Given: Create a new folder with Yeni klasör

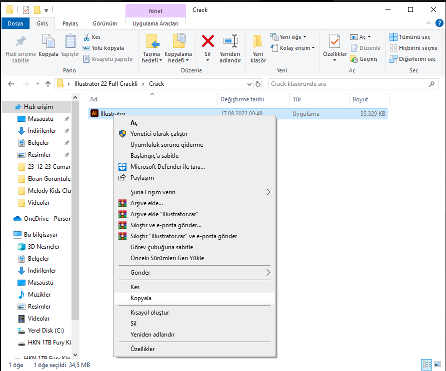Looking at the screenshot, I should pos(258,48).
